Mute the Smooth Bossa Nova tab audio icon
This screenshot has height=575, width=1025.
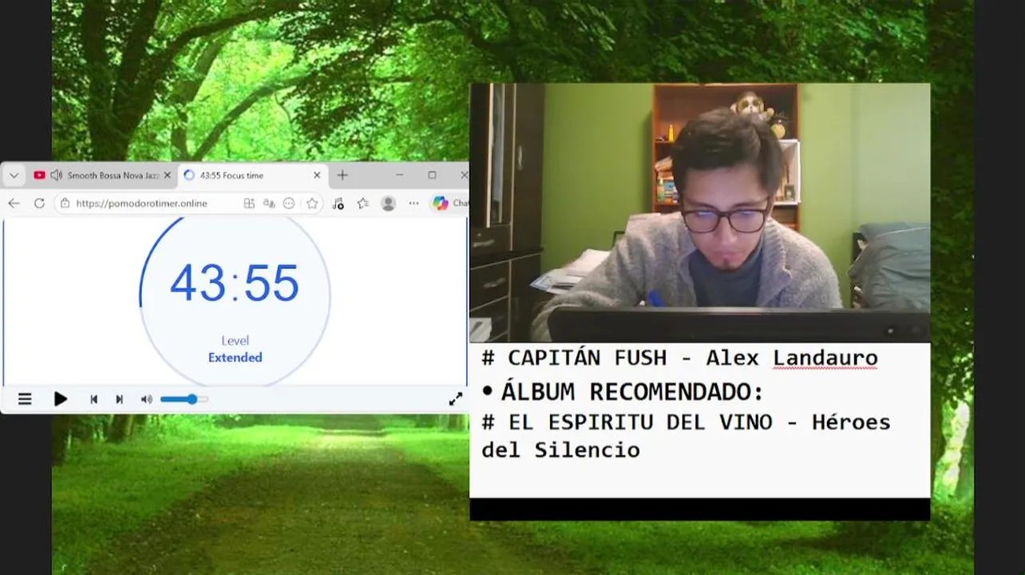tap(56, 175)
